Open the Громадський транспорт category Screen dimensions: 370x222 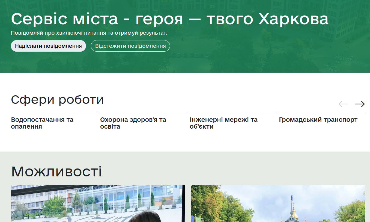point(322,120)
